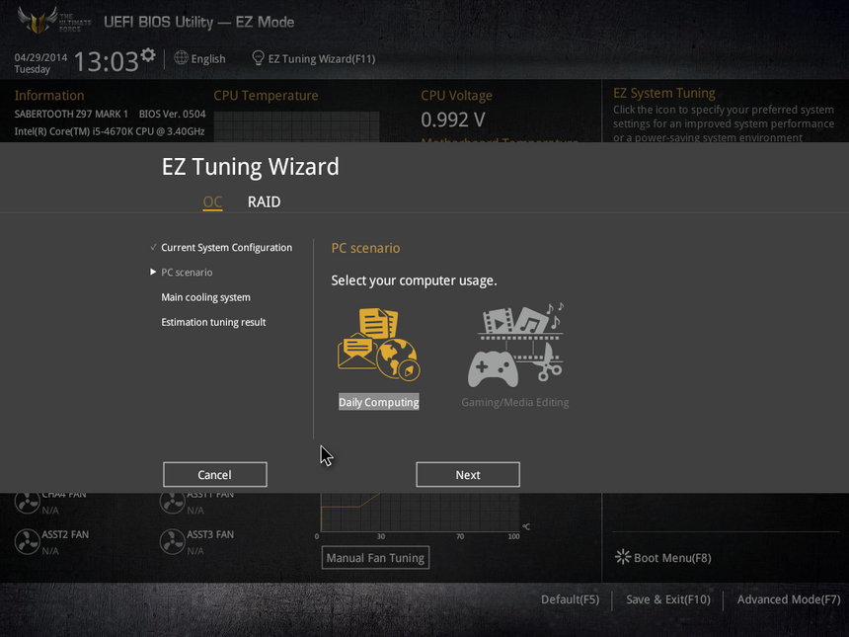Open the Estimation tuning result step
Viewport: 849px width, 637px height.
213,322
